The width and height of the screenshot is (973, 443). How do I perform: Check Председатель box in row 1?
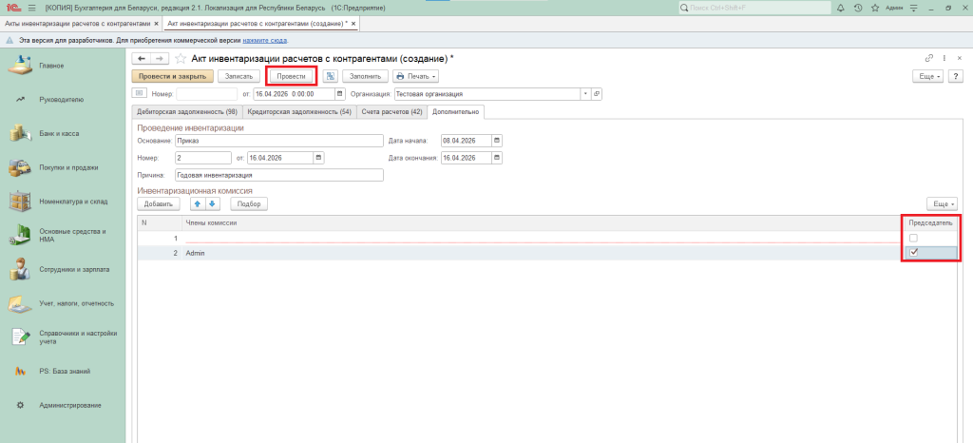913,238
